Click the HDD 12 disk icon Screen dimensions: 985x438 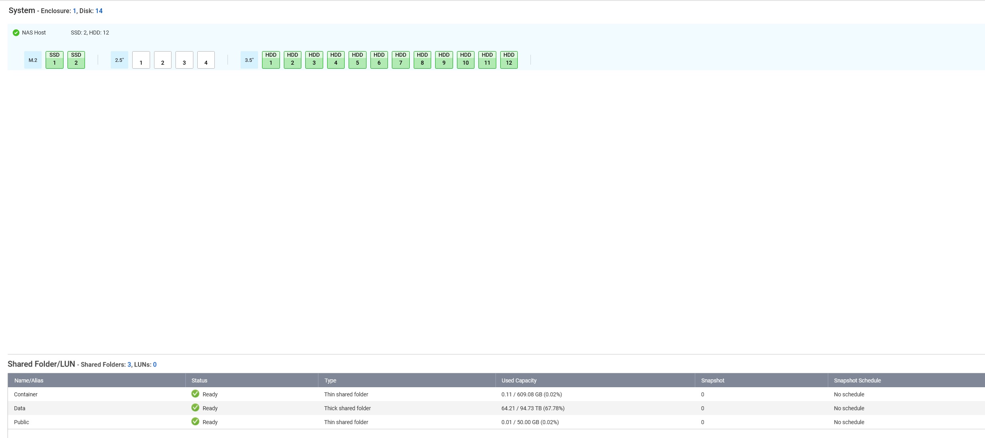tap(509, 60)
